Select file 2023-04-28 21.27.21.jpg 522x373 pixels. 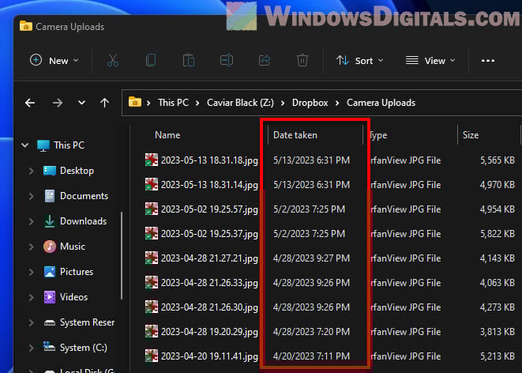coord(209,258)
